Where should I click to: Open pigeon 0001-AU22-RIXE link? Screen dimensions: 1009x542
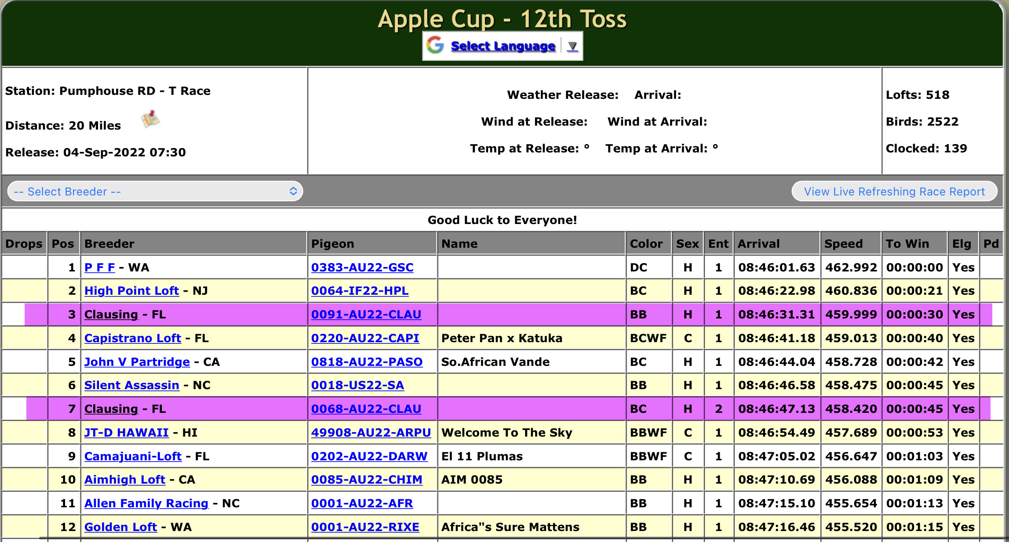click(x=365, y=527)
